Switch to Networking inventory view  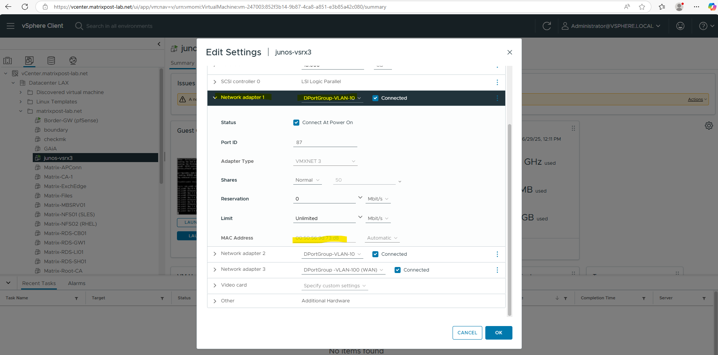(73, 61)
